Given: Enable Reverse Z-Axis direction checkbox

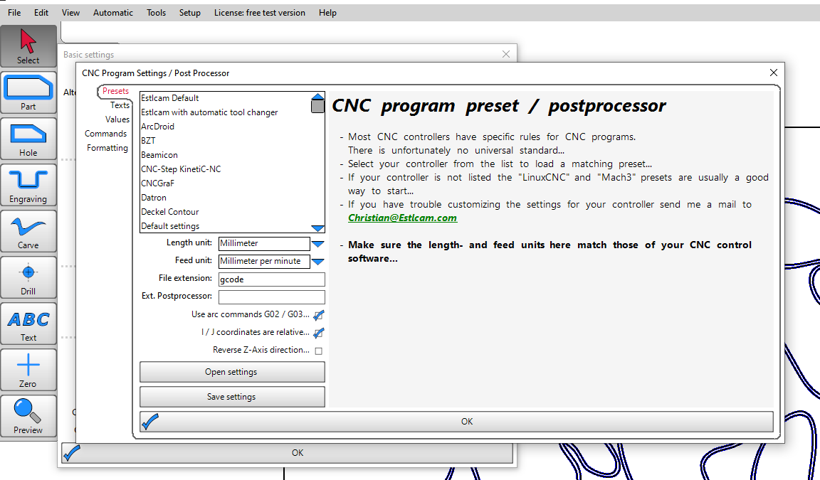Looking at the screenshot, I should 318,351.
